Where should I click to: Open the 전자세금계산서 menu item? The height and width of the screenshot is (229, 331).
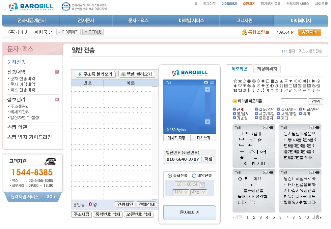(31, 20)
